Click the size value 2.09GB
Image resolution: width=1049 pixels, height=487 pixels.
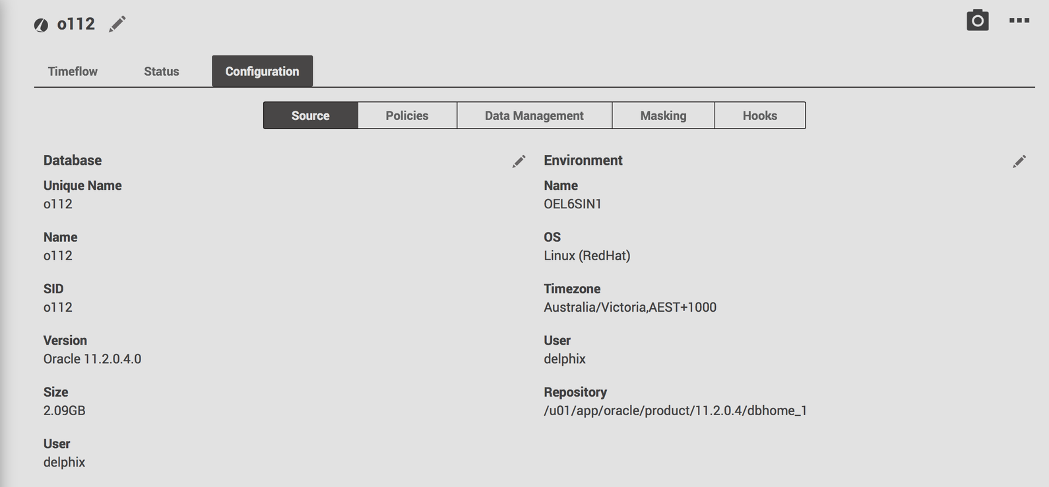pos(65,411)
